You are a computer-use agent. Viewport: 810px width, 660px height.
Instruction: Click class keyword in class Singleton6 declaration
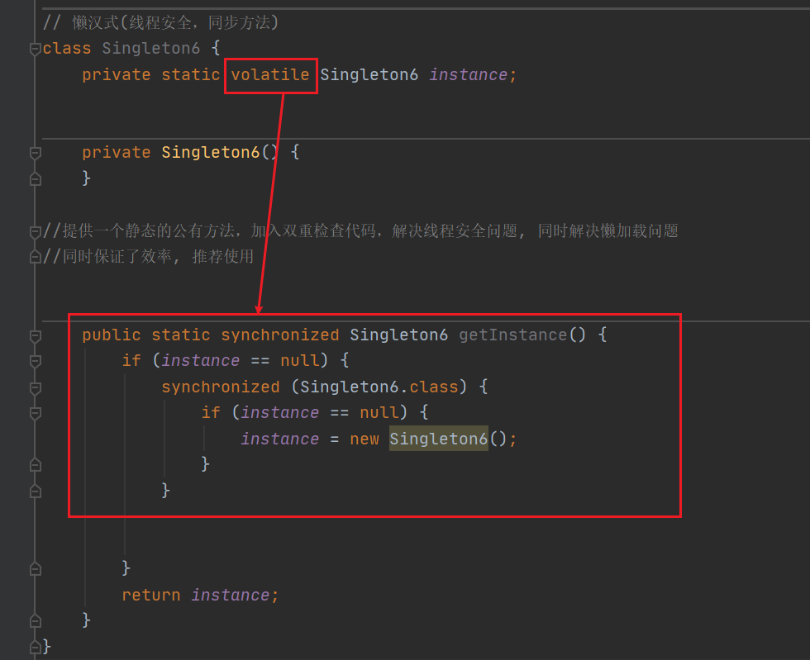click(x=67, y=49)
